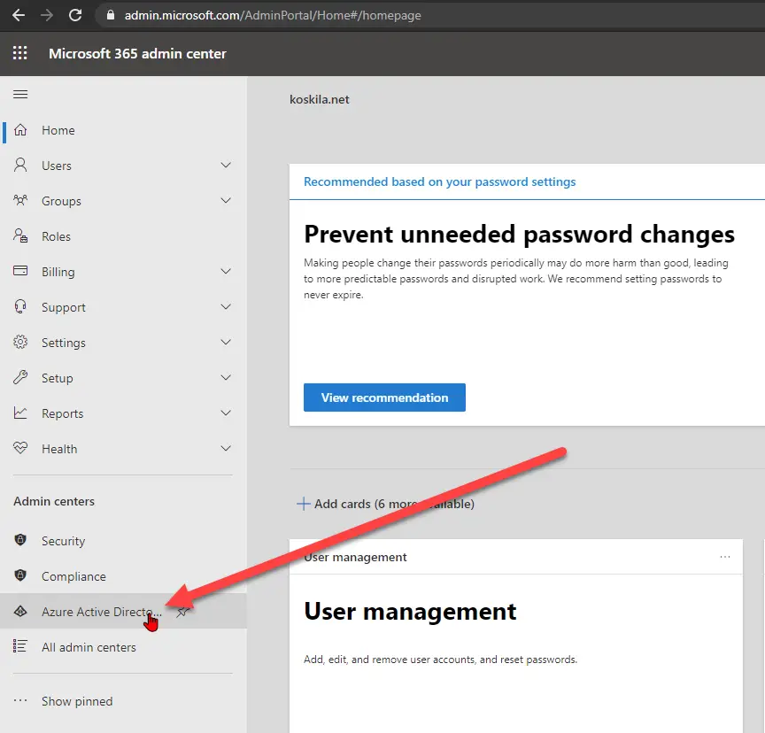The height and width of the screenshot is (733, 765).
Task: Click the View recommendation button
Action: [x=384, y=397]
